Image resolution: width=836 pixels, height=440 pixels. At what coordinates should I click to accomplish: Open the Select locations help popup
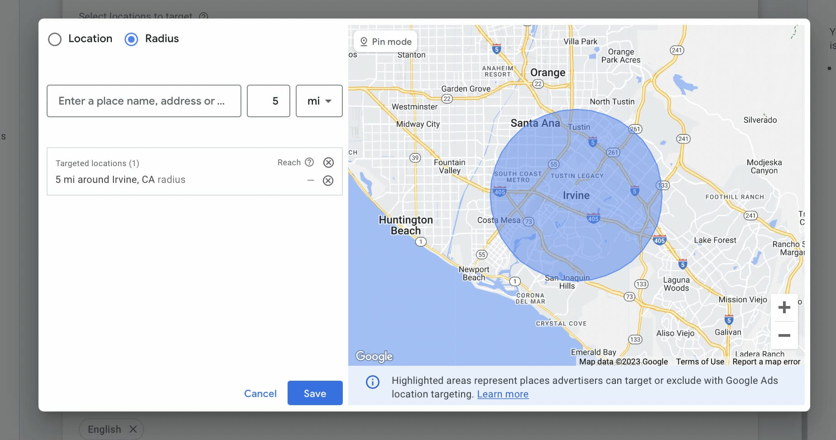(202, 16)
